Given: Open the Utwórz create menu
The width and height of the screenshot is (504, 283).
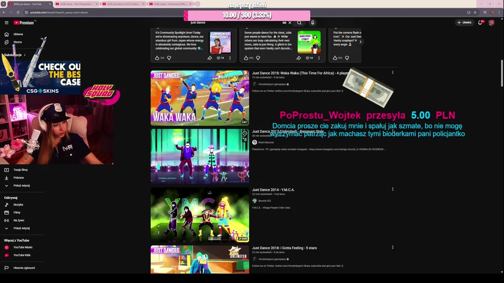Looking at the screenshot, I should (464, 23).
